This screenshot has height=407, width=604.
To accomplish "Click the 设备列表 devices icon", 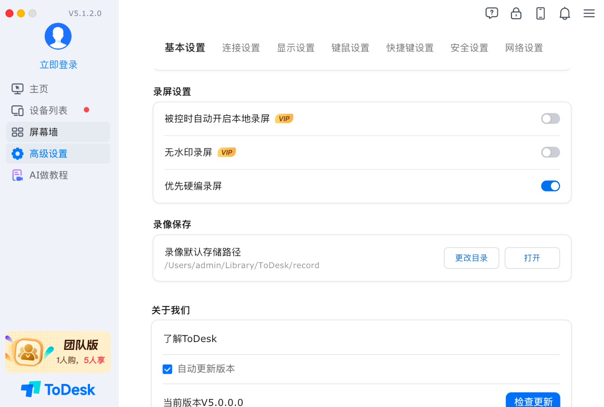I will click(x=17, y=111).
